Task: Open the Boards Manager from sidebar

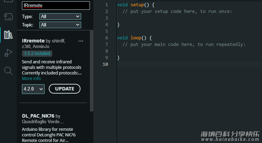Action: [x=8, y=16]
